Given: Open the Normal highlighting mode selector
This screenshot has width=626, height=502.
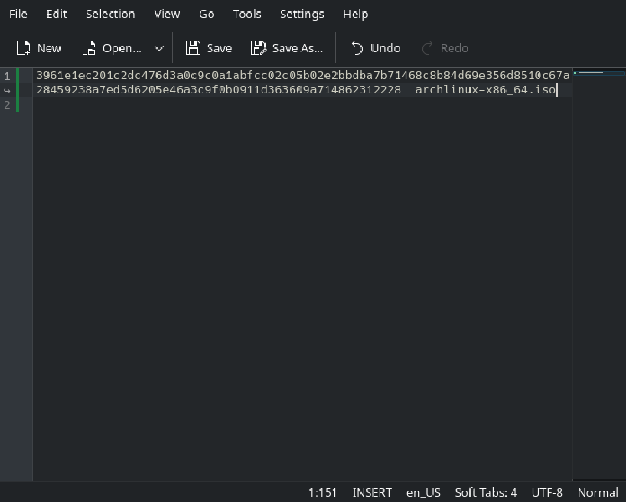Looking at the screenshot, I should click(x=598, y=493).
